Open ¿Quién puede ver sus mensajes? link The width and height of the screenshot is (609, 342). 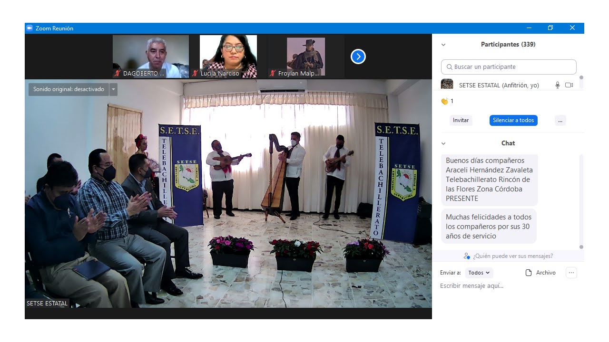tap(513, 256)
